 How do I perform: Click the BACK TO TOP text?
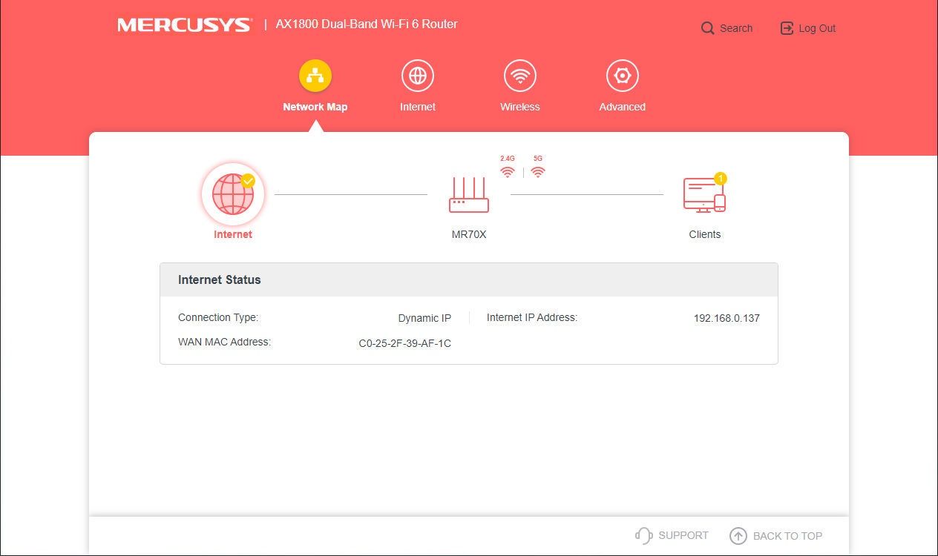pyautogui.click(x=787, y=536)
